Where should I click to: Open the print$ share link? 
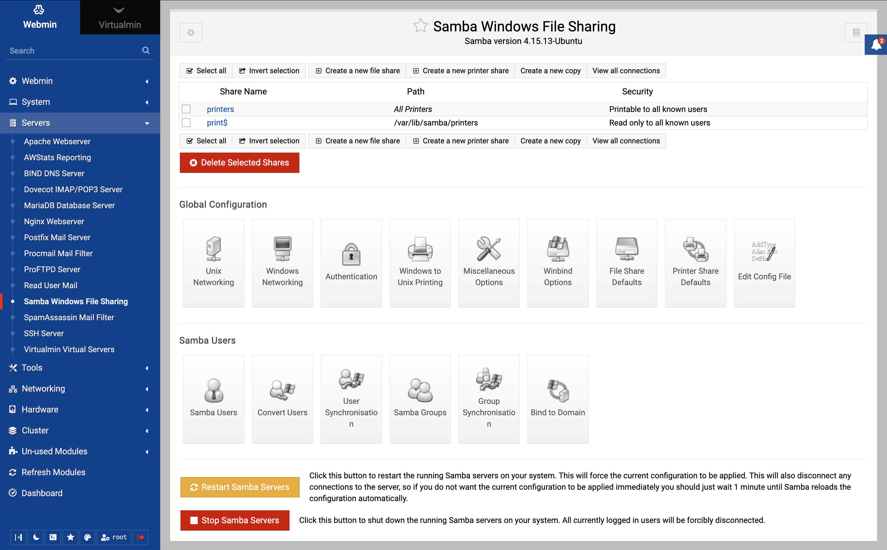click(x=217, y=123)
